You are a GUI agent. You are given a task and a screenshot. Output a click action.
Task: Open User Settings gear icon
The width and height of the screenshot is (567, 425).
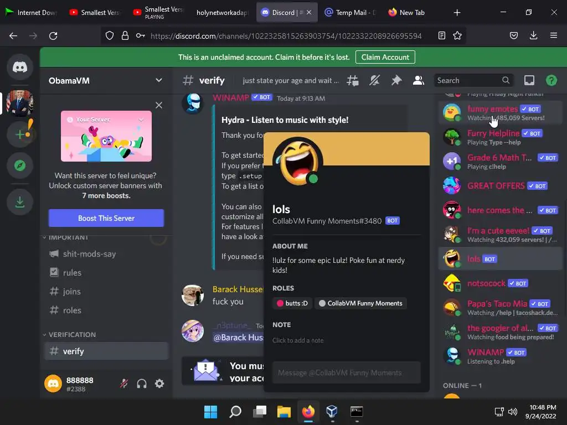click(159, 383)
